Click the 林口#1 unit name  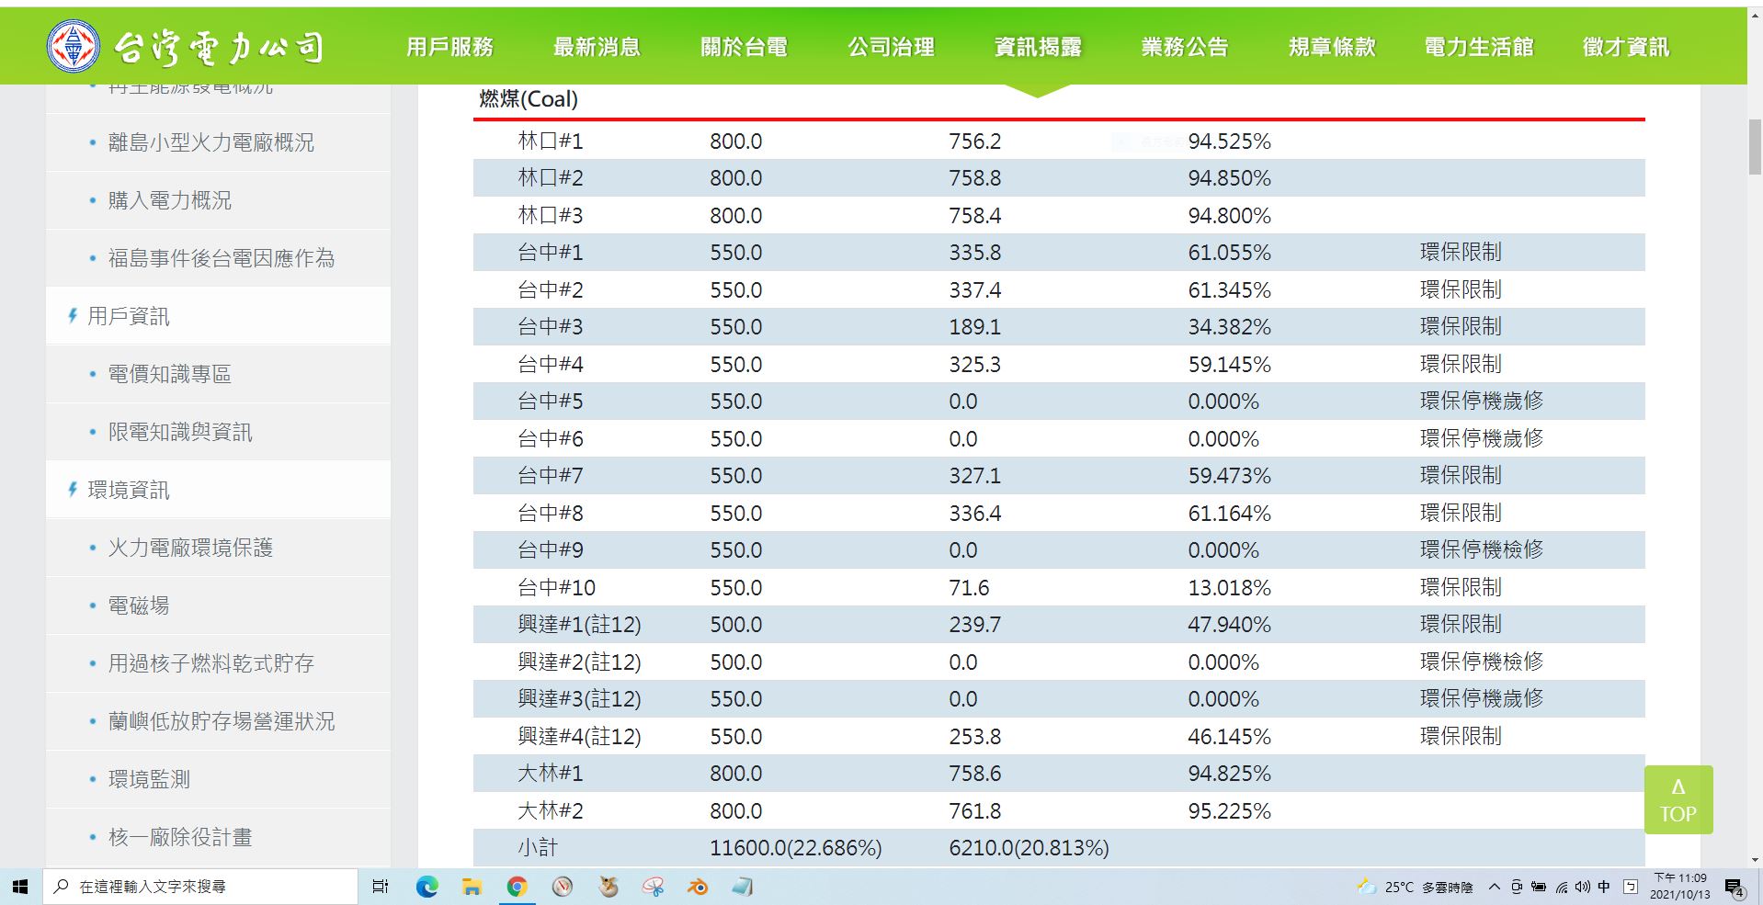tap(551, 141)
